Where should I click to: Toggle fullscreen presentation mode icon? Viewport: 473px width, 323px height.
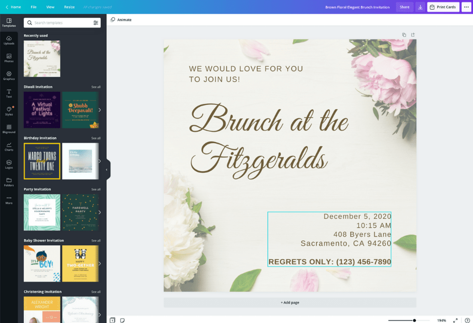click(455, 320)
